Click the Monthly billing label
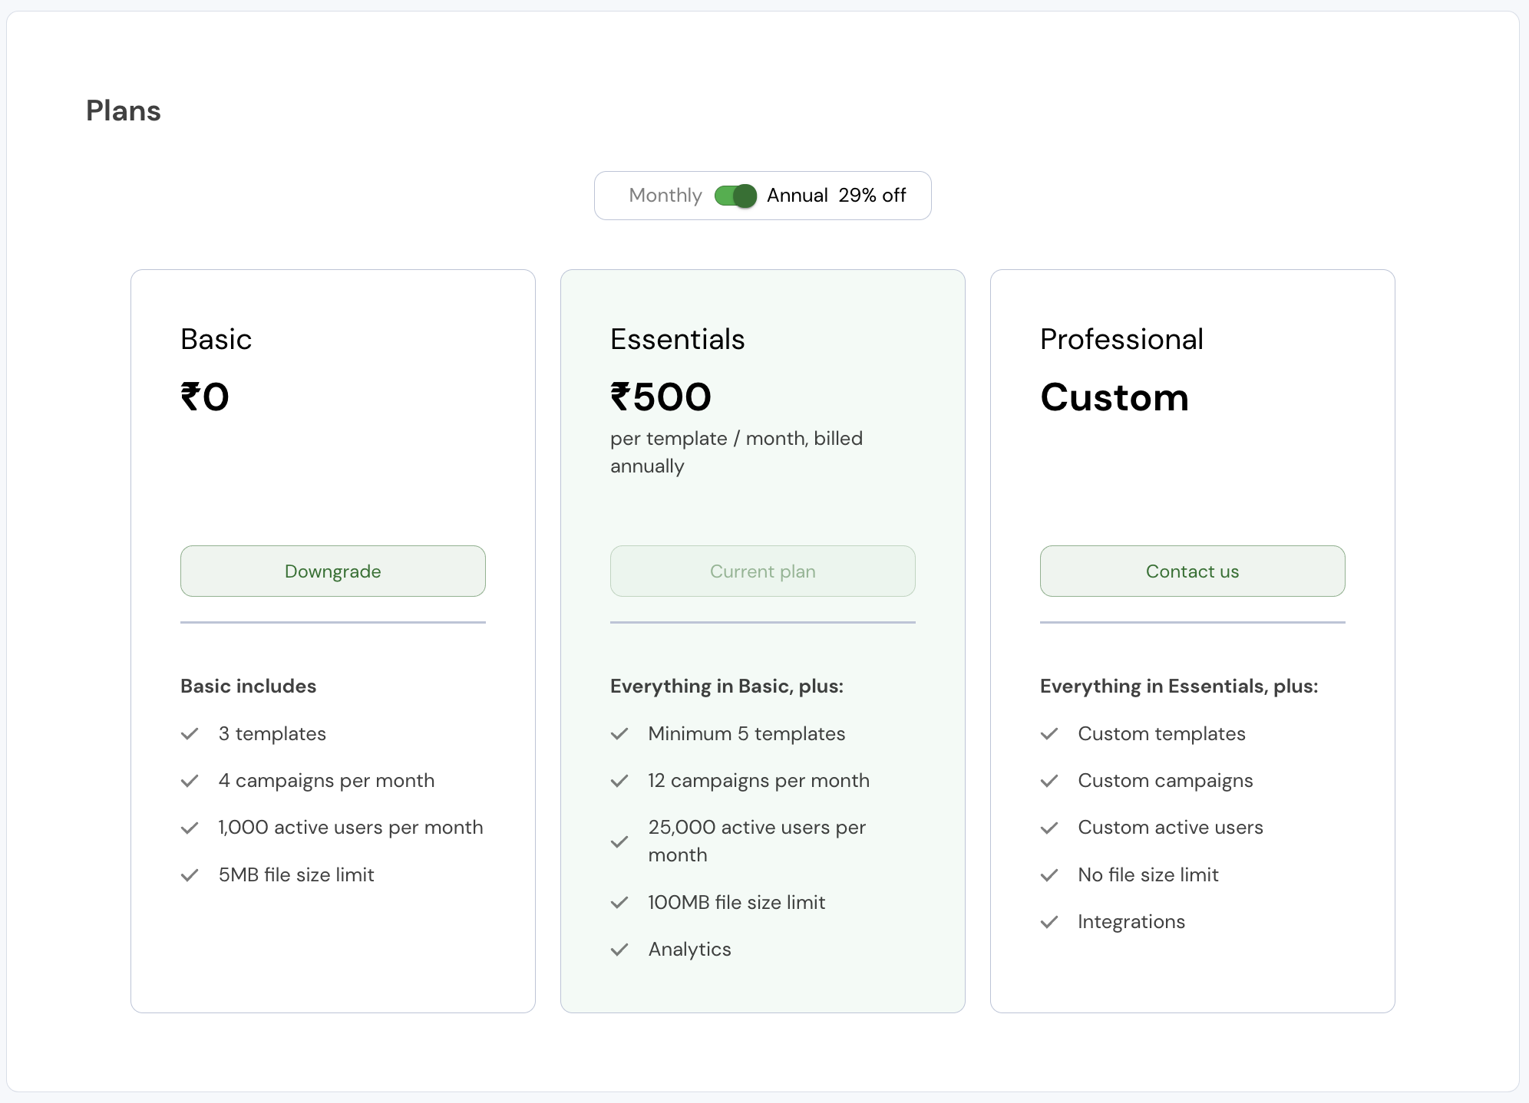Screen dimensions: 1529x1103 pyautogui.click(x=665, y=196)
